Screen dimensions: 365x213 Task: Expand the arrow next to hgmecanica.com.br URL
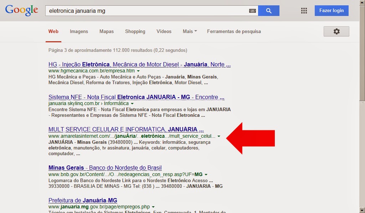138,71
